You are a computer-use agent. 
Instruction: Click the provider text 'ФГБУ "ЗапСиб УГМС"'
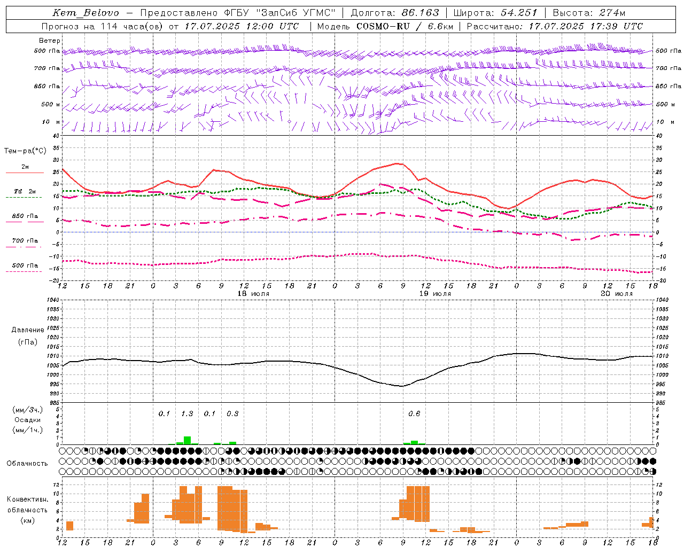point(281,13)
